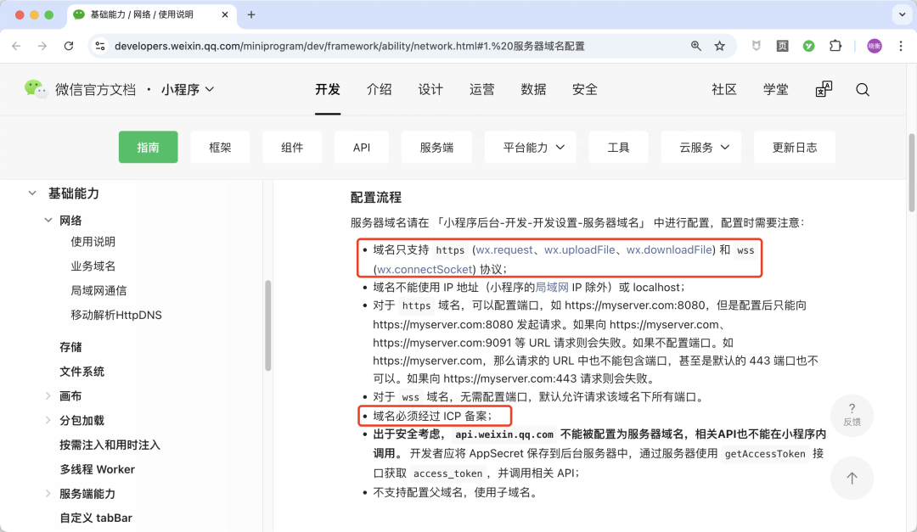Select the API section button
This screenshot has width=917, height=532.
click(x=362, y=148)
